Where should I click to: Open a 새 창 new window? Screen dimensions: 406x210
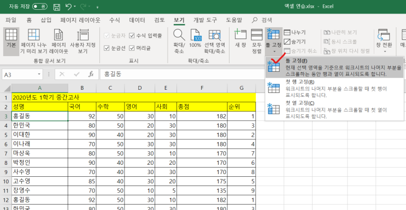tap(240, 38)
